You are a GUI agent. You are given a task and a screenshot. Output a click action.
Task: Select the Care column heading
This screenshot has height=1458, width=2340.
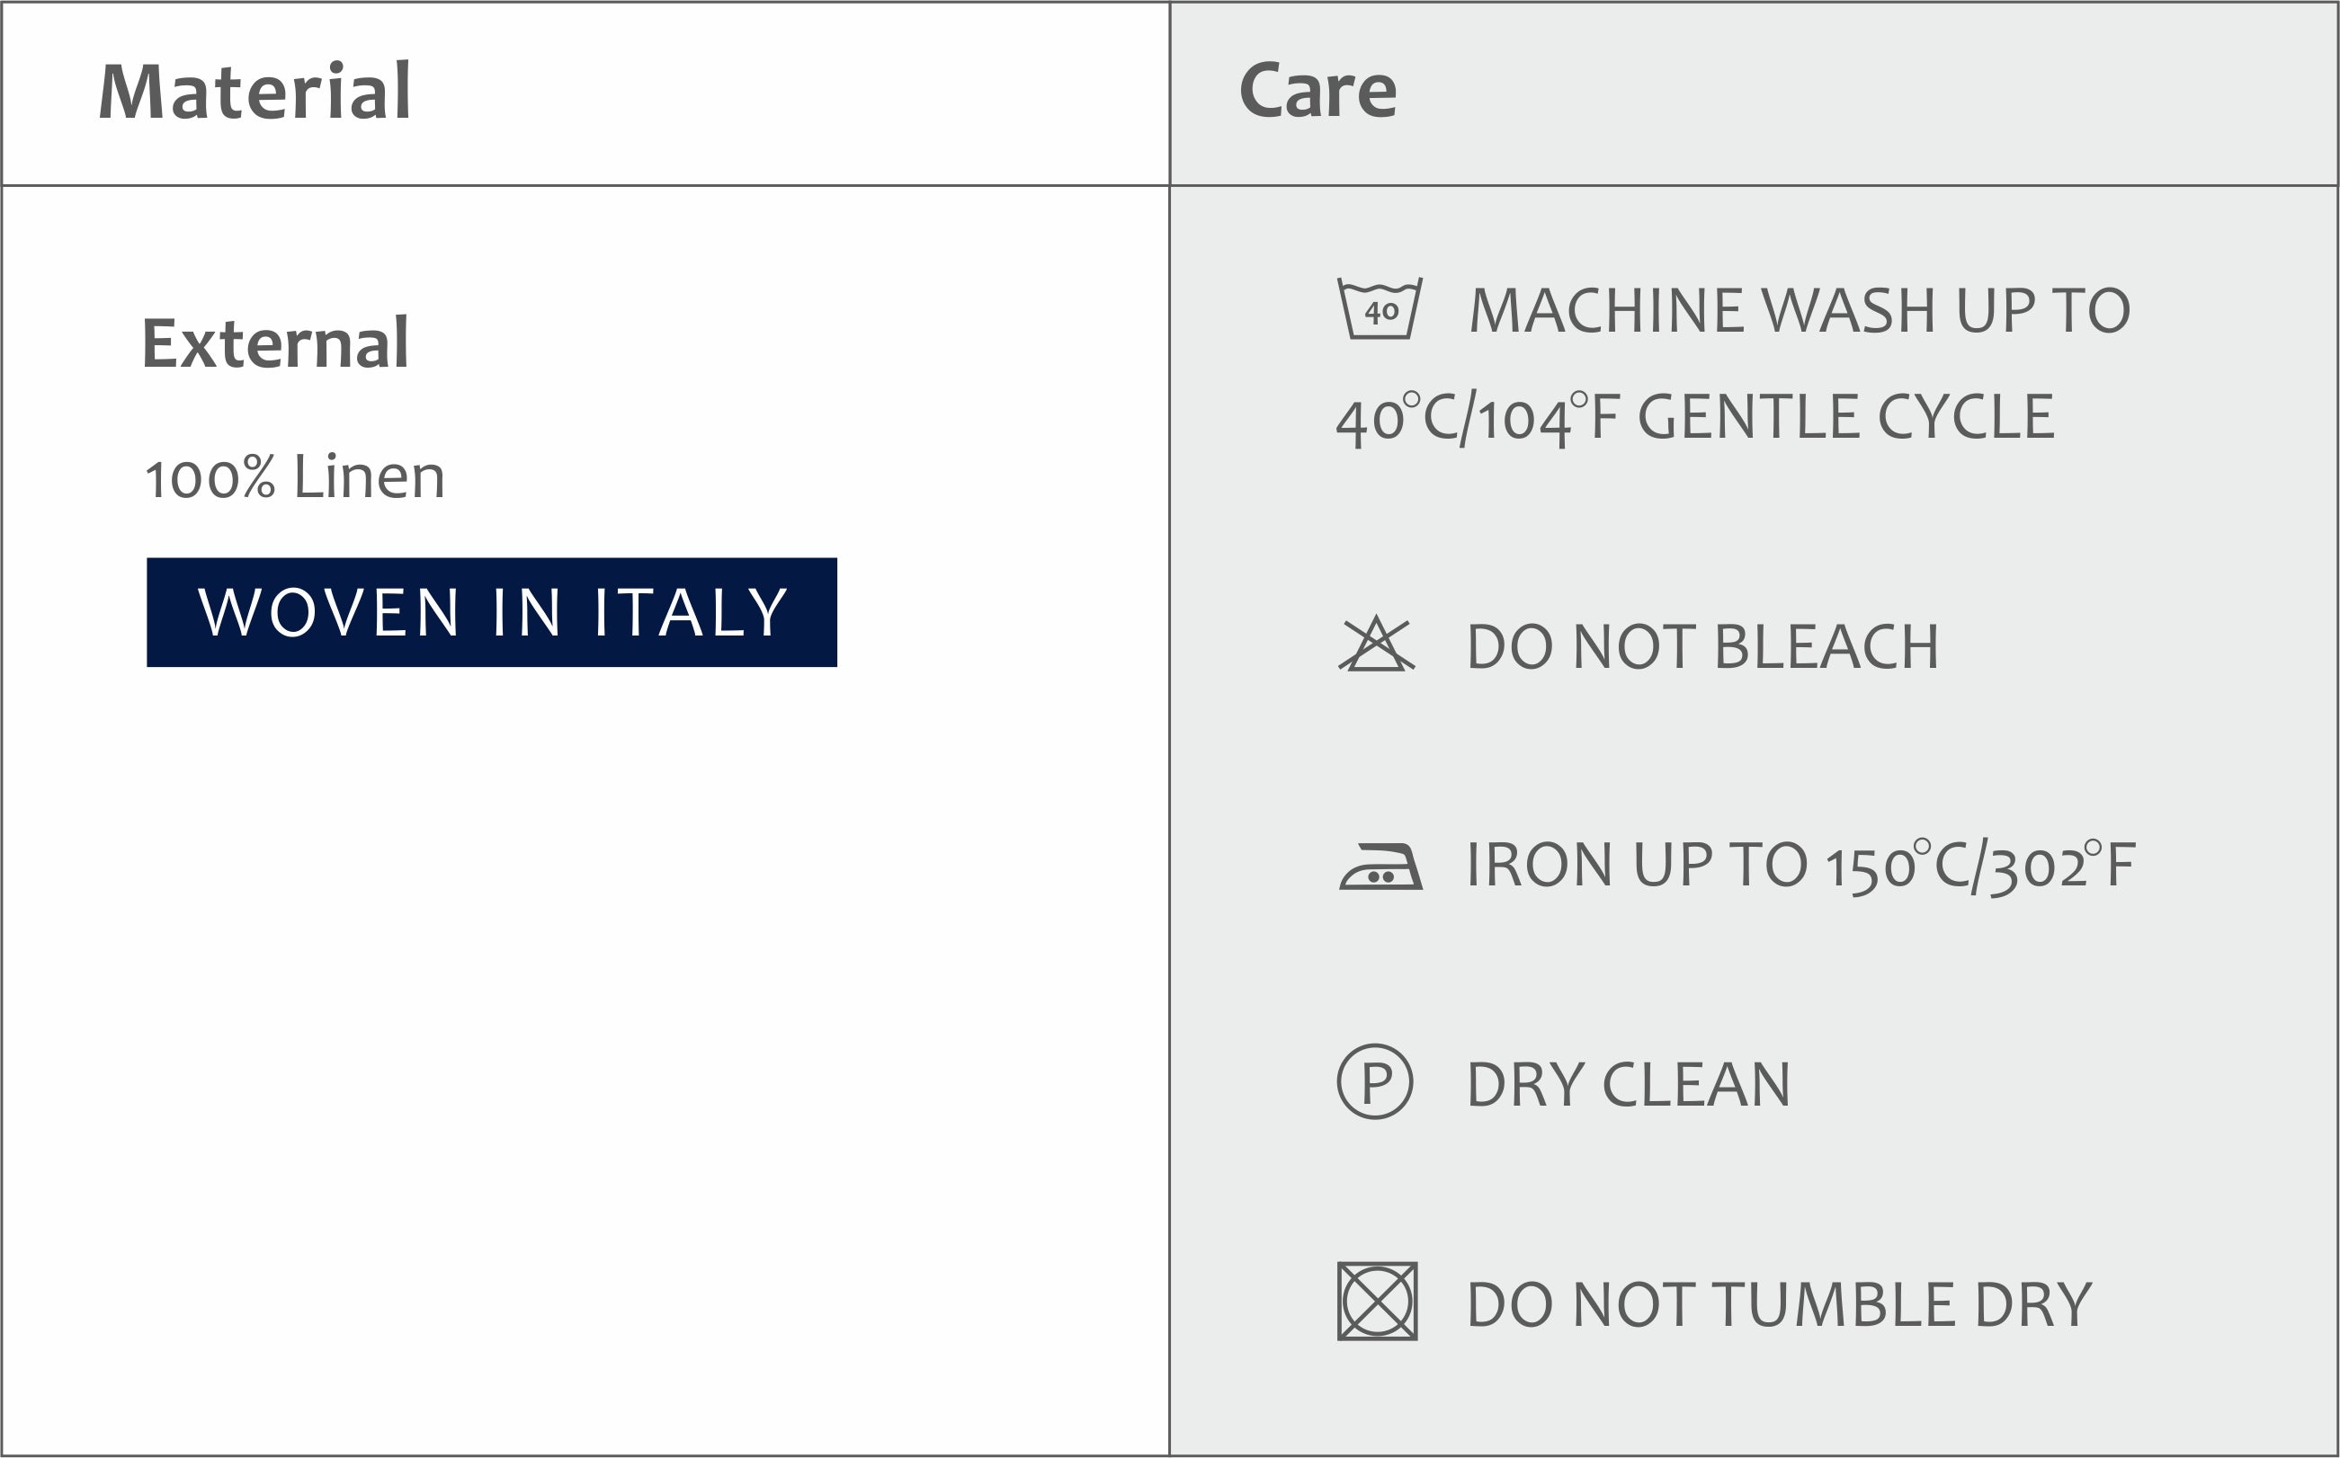pos(1317,91)
